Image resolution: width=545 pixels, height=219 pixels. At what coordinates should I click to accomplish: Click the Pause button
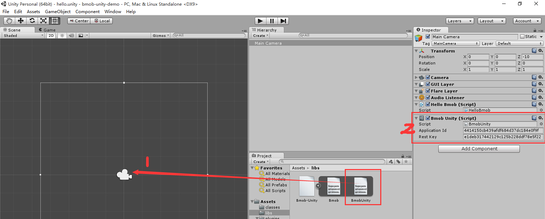tap(272, 21)
